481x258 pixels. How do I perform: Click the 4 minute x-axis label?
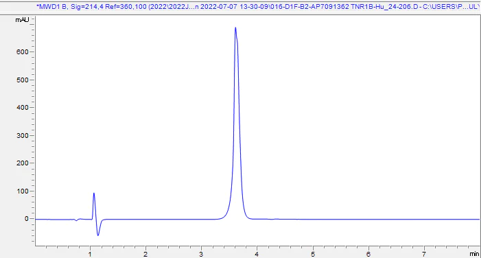pyautogui.click(x=257, y=254)
